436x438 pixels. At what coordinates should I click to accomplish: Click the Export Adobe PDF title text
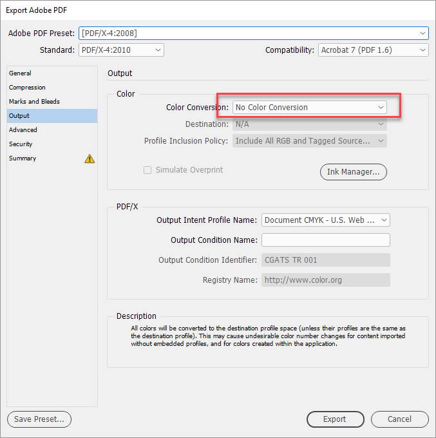point(36,10)
